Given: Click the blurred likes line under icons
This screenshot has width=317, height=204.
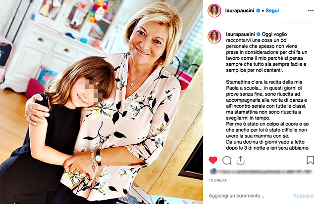Looking at the screenshot, I should [x=261, y=172].
